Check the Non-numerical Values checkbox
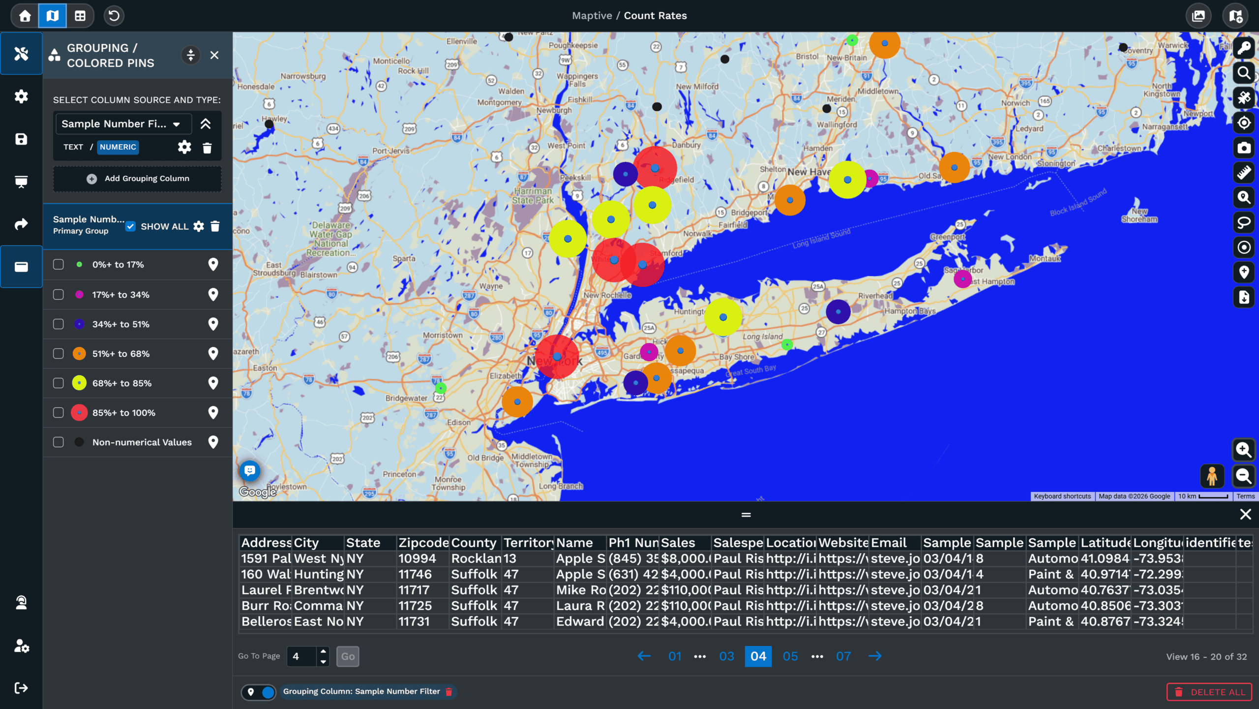Viewport: 1259px width, 709px height. [x=59, y=442]
